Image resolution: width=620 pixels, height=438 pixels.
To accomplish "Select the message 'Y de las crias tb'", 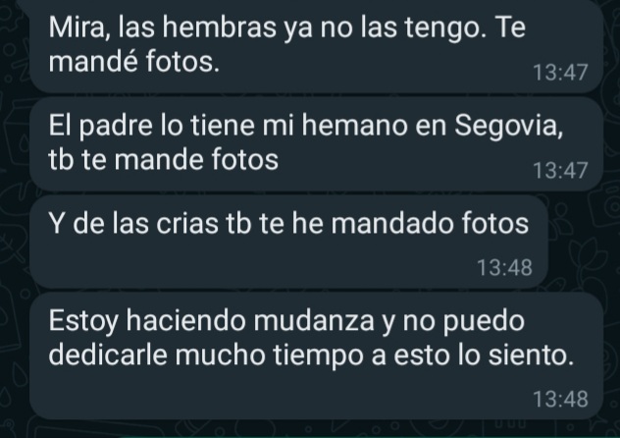I will click(x=289, y=242).
